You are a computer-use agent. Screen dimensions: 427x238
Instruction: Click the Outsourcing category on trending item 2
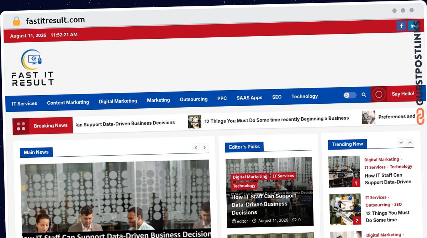pos(378,205)
